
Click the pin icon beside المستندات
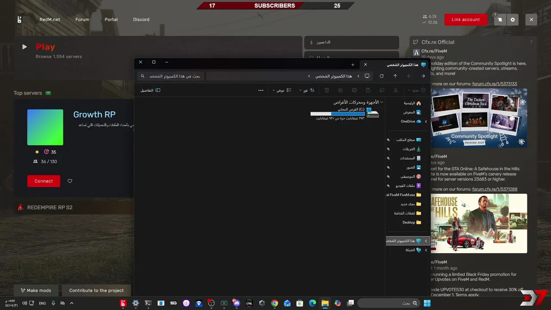coord(388,158)
